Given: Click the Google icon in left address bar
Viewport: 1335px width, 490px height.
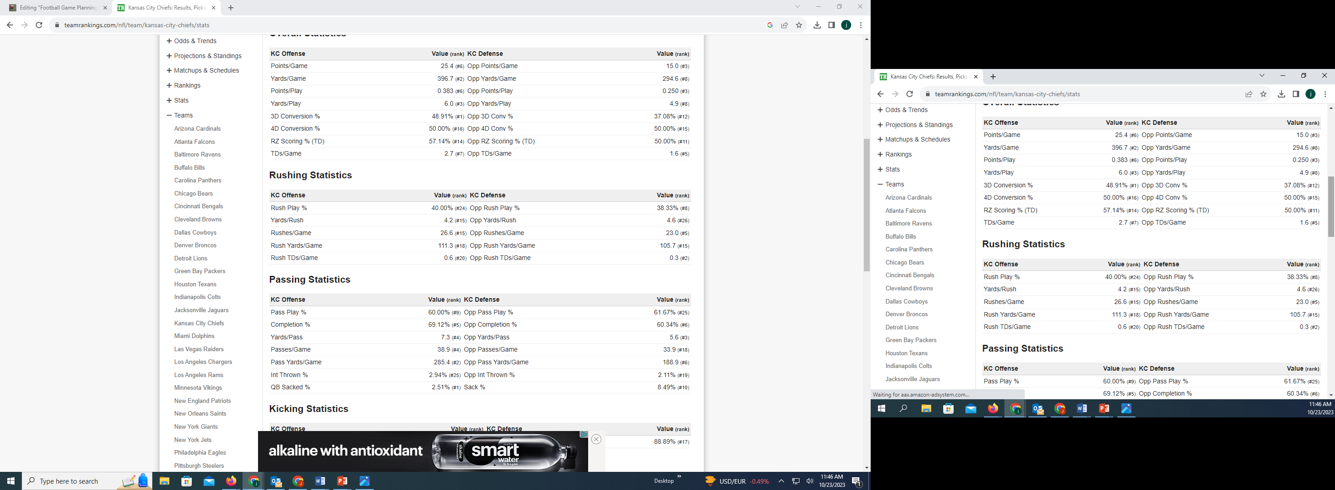Looking at the screenshot, I should pos(770,25).
